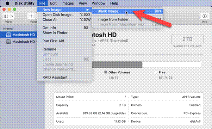Choose Run First Aid menu item
Viewport: 212px width, 129px height.
click(64, 41)
